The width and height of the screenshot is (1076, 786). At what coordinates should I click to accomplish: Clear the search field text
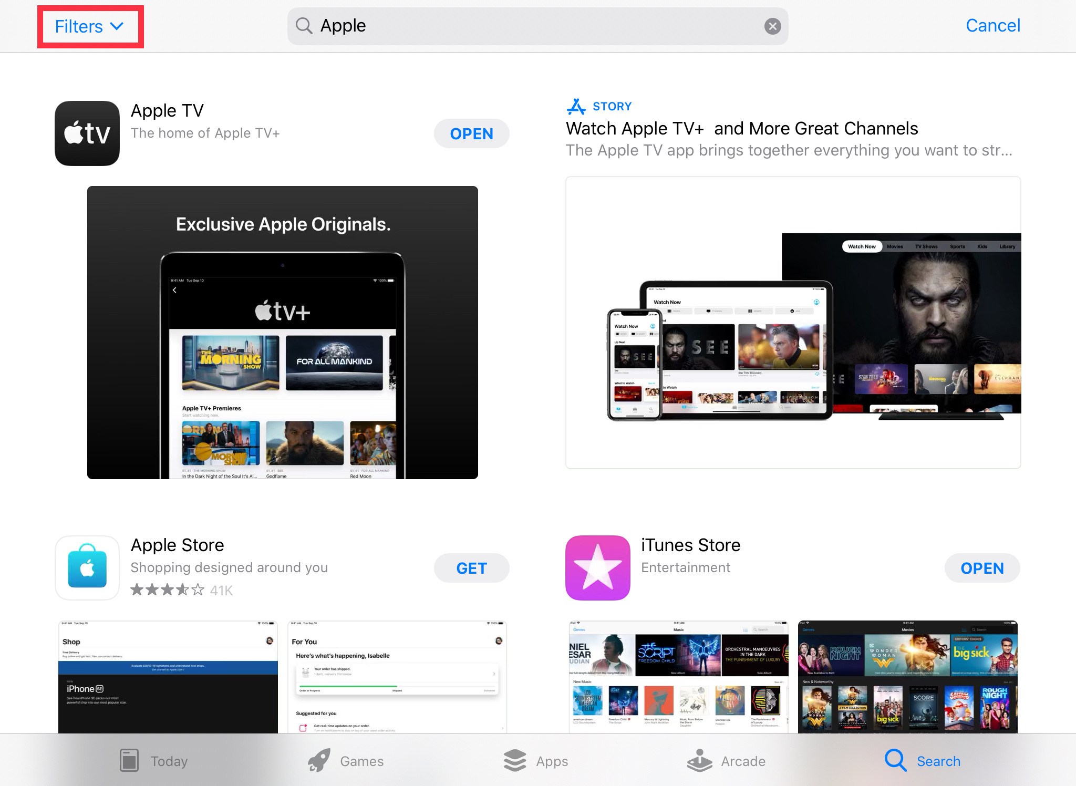click(x=772, y=26)
